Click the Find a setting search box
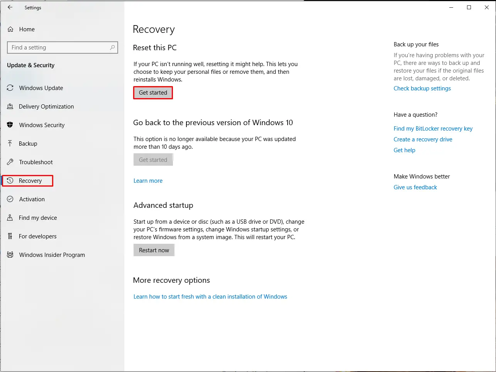Screen dimensions: 496x372 (62, 47)
